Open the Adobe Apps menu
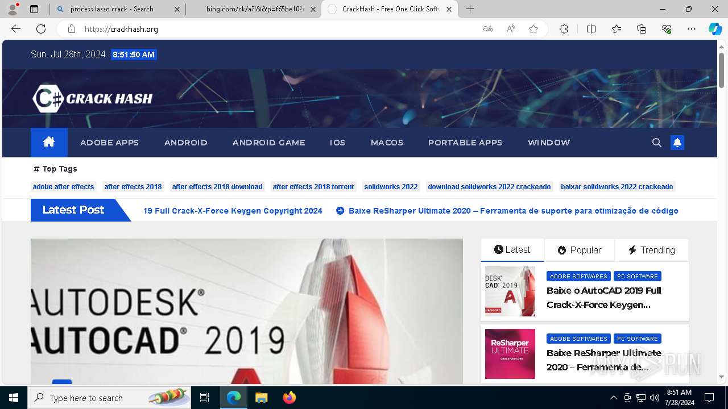The width and height of the screenshot is (728, 409). 110,143
